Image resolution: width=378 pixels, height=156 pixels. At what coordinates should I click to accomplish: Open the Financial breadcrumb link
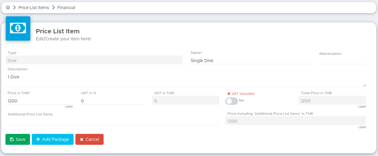(66, 8)
